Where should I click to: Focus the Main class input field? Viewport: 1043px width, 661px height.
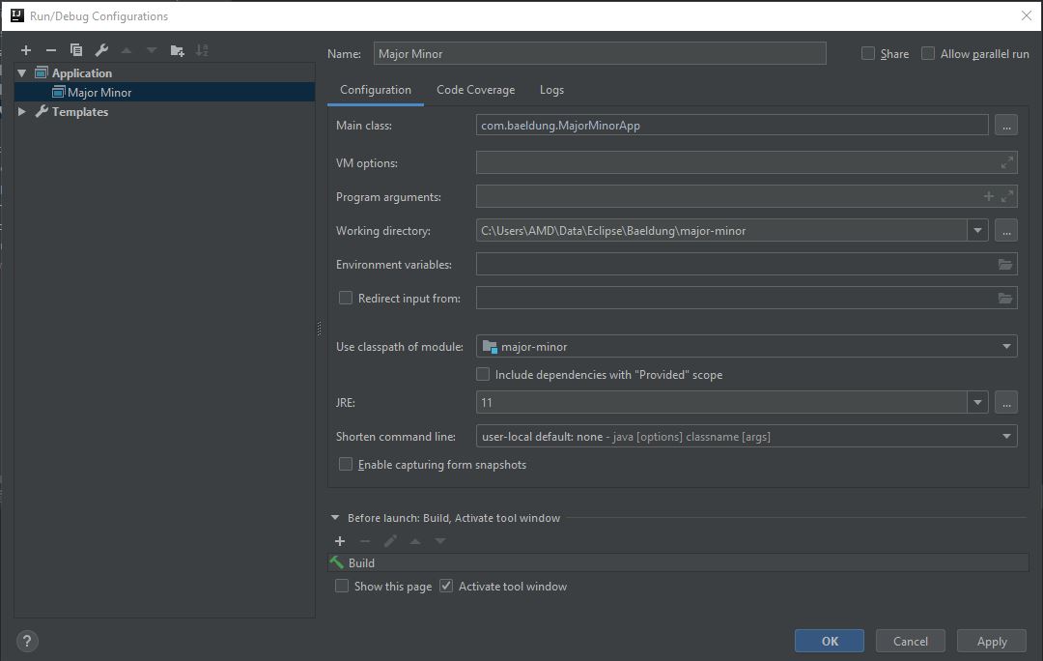coord(732,125)
